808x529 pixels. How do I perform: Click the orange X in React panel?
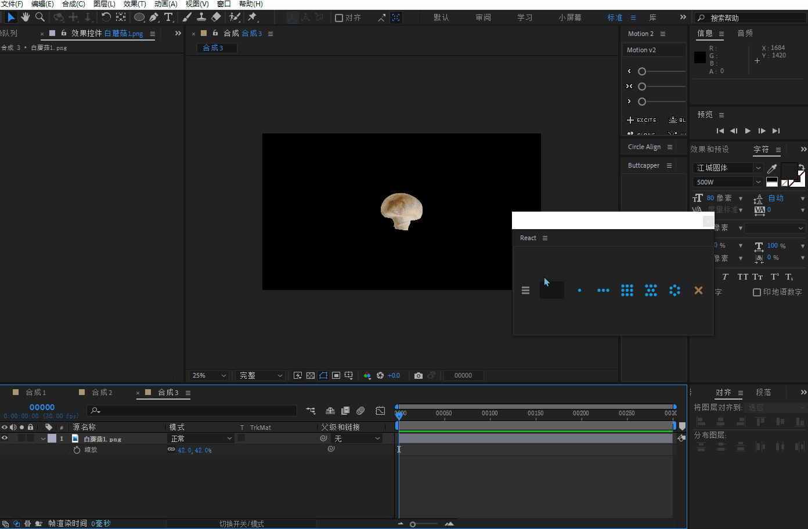[x=698, y=291]
